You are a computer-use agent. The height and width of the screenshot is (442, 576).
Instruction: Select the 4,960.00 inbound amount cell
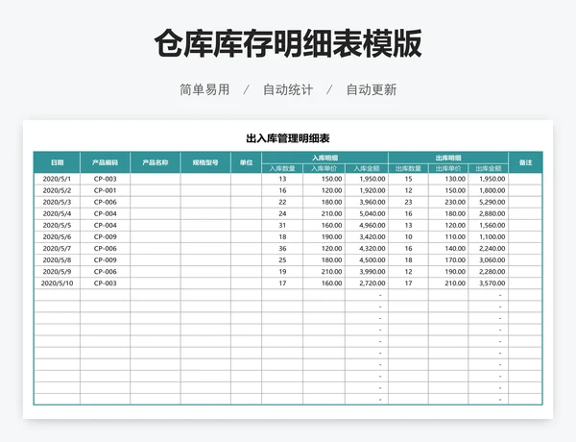(x=367, y=226)
